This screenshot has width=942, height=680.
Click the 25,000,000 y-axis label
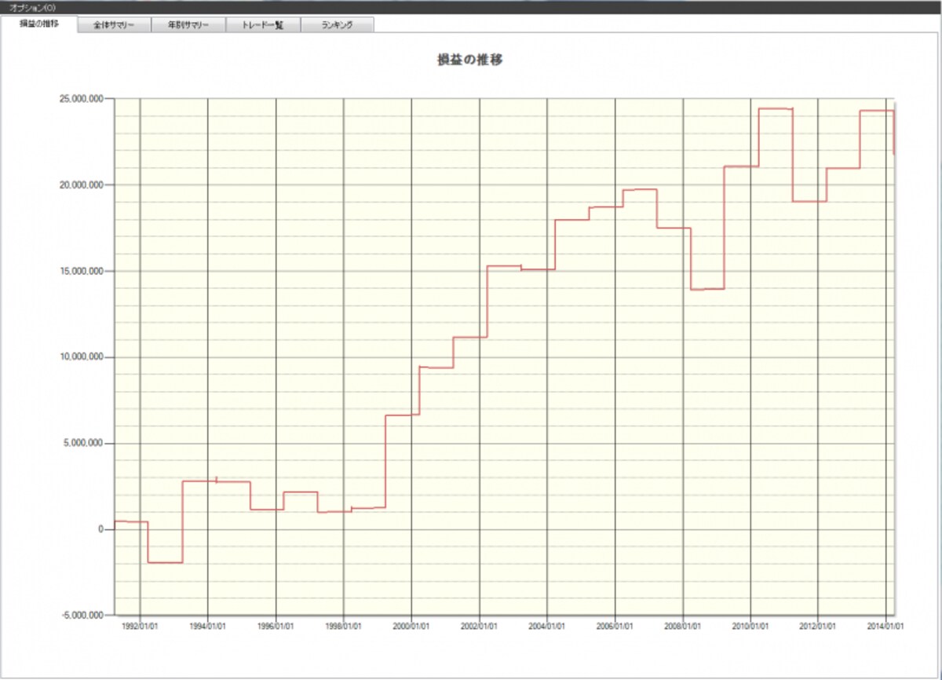(x=82, y=99)
